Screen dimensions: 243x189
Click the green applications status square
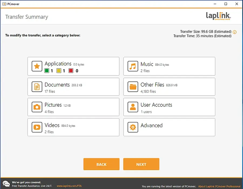click(47, 71)
